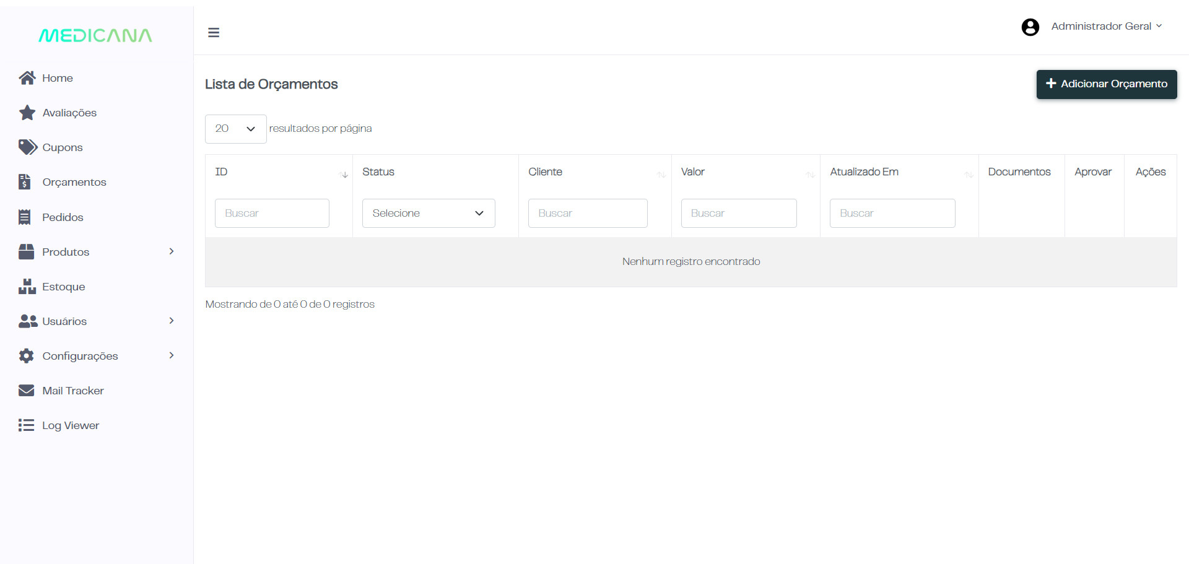Click the Log Viewer list icon

(x=27, y=425)
